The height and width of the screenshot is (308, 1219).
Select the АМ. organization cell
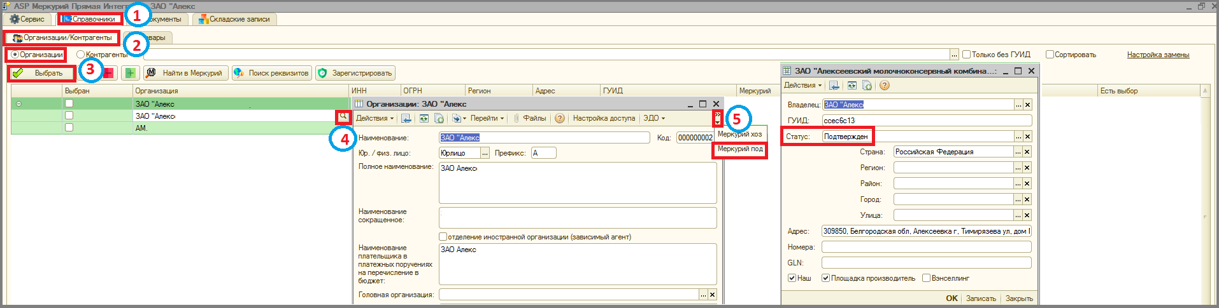coord(242,128)
